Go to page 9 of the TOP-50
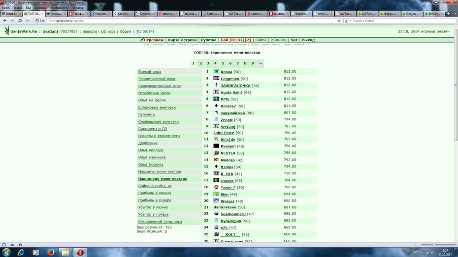458x257 pixels. [253, 63]
